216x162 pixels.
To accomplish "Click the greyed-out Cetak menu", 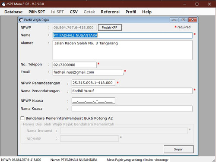I will coord(89,12).
